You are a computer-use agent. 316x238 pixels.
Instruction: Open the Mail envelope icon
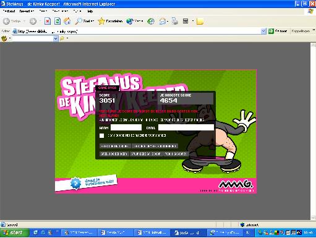(x=163, y=21)
